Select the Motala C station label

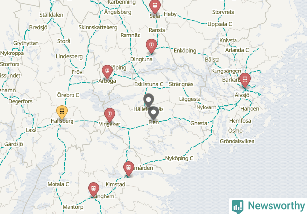tap(58, 184)
